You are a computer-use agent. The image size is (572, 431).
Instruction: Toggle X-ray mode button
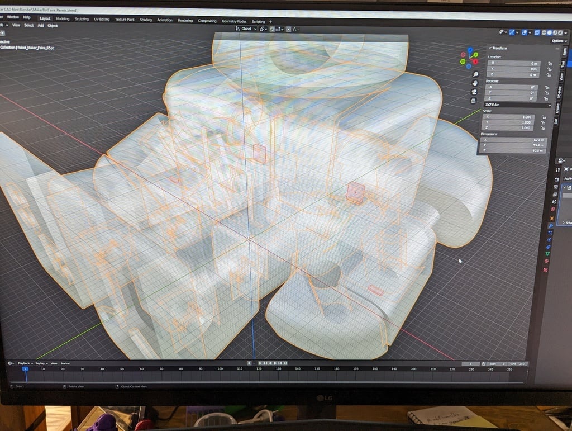click(537, 32)
